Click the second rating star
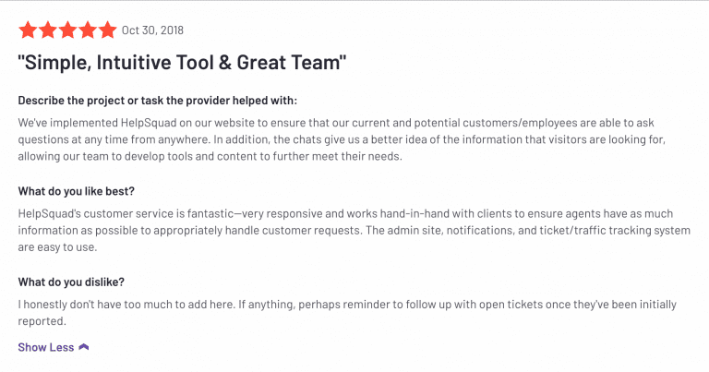Viewport: 709px width, 372px height. coord(47,30)
